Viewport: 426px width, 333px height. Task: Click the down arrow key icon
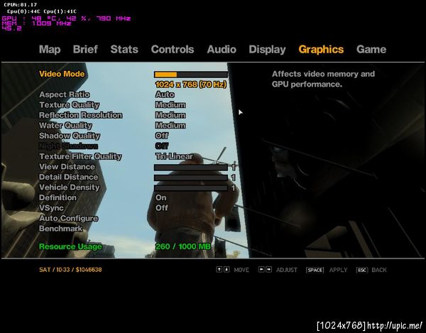226,269
